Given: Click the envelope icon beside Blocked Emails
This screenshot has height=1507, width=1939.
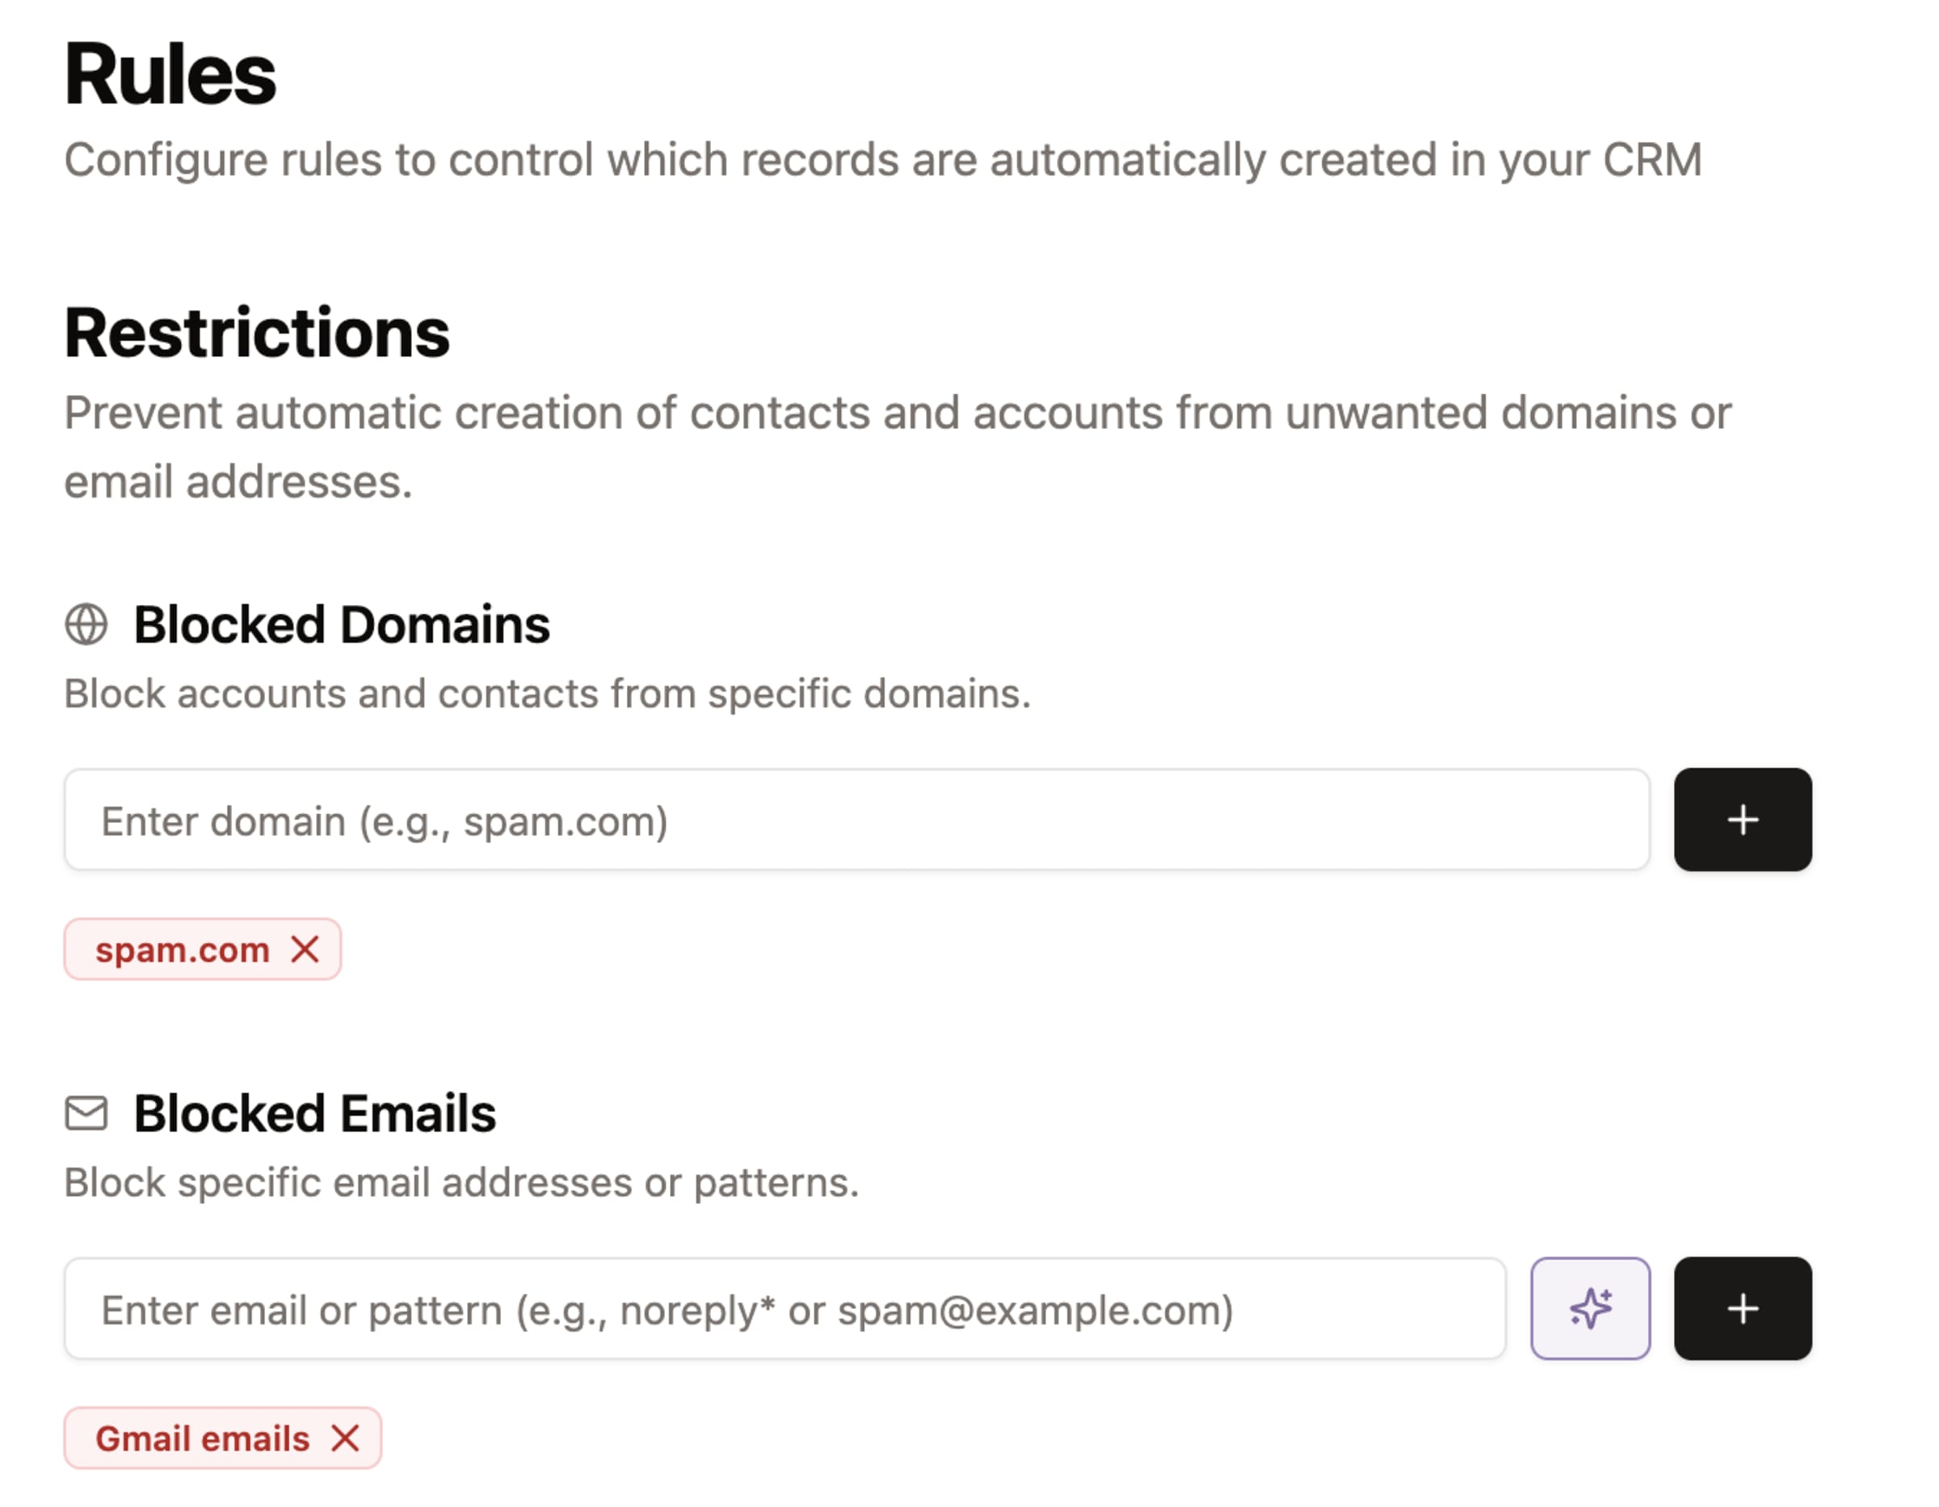Looking at the screenshot, I should [86, 1113].
